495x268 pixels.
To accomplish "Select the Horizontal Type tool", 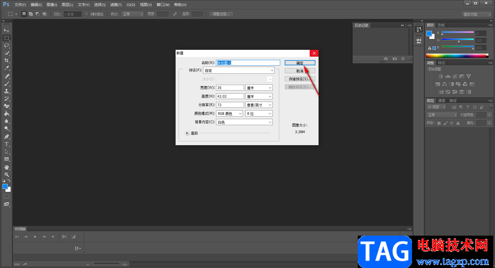I will pos(7,144).
